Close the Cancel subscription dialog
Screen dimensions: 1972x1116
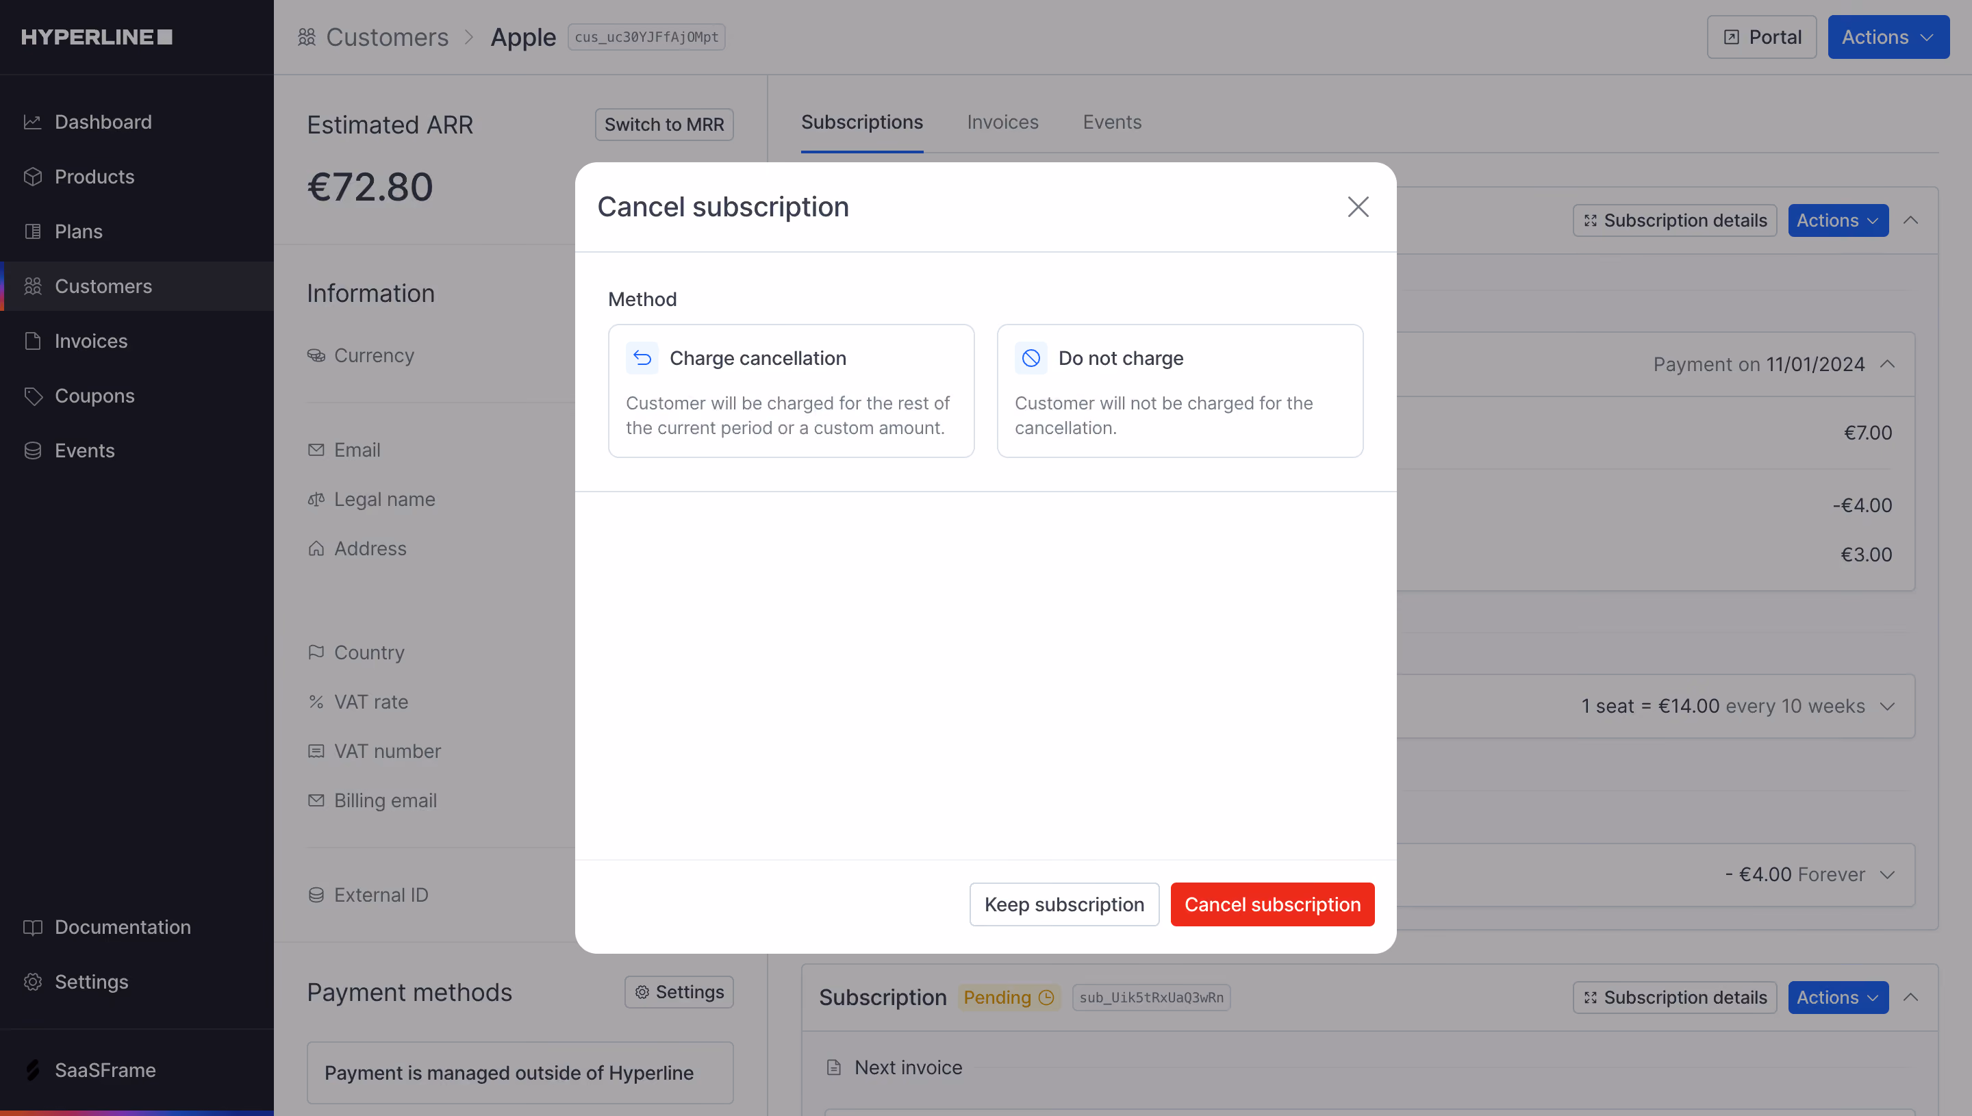(1358, 206)
